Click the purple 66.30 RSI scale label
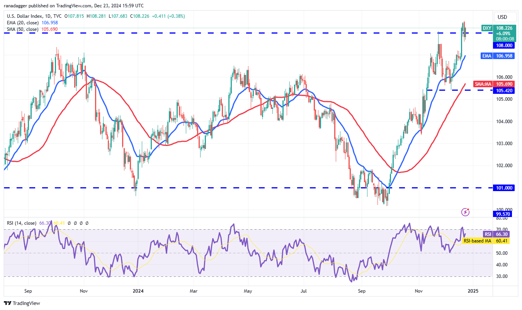 point(502,234)
